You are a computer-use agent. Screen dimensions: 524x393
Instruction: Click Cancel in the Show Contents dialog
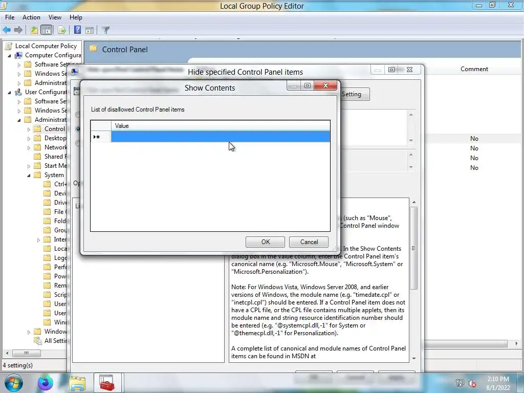click(x=309, y=242)
